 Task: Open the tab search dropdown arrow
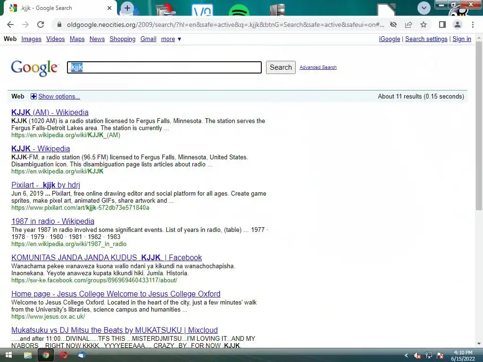424,8
